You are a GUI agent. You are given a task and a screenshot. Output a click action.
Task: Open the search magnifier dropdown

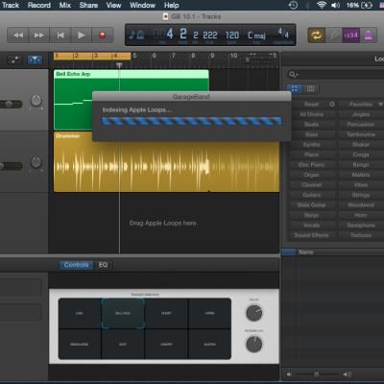[x=293, y=75]
